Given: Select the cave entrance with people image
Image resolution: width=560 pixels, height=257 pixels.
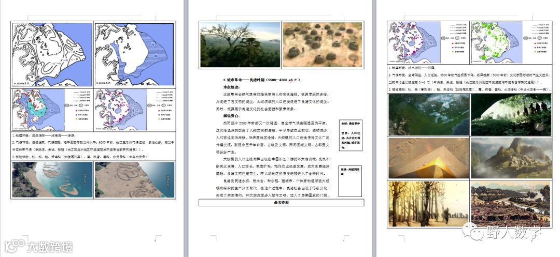Looking at the screenshot, I should [x=511, y=115].
